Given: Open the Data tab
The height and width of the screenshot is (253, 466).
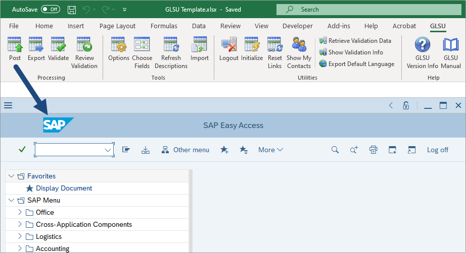Looking at the screenshot, I should pyautogui.click(x=199, y=26).
